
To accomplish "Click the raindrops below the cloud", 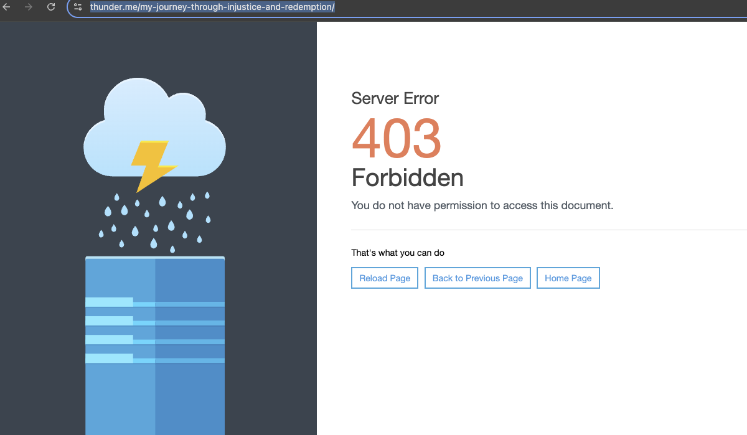I will point(155,221).
